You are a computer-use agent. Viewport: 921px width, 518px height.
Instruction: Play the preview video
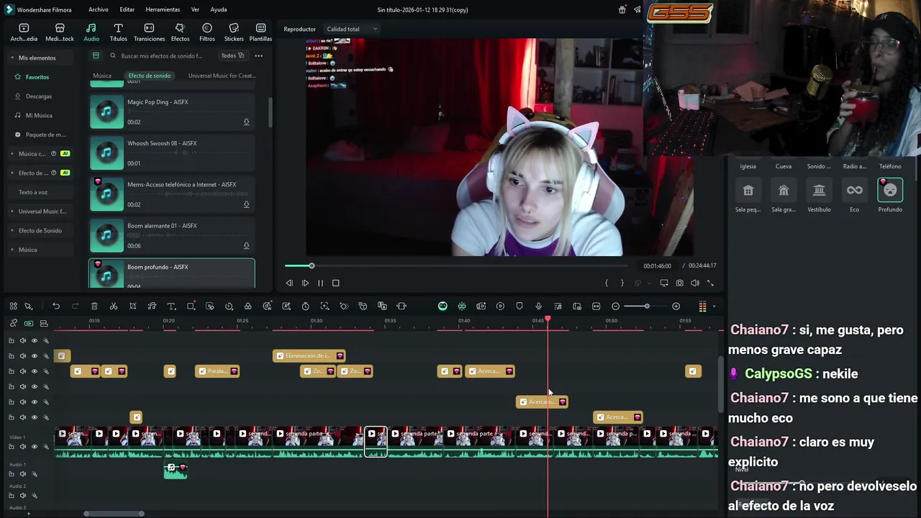pos(305,283)
